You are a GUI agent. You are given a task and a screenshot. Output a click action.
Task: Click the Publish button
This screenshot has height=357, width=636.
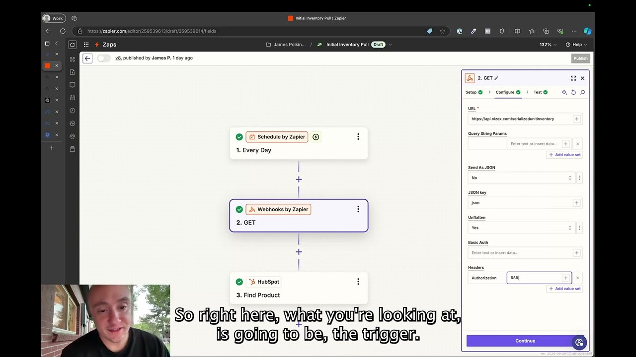(580, 59)
